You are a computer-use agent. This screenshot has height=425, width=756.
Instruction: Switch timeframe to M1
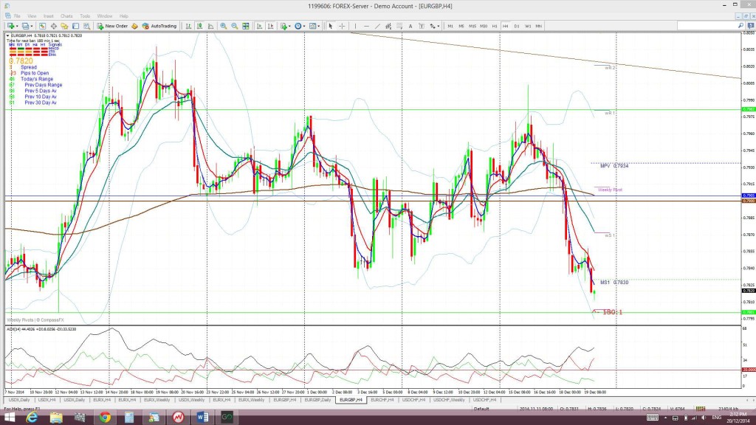[x=450, y=26]
